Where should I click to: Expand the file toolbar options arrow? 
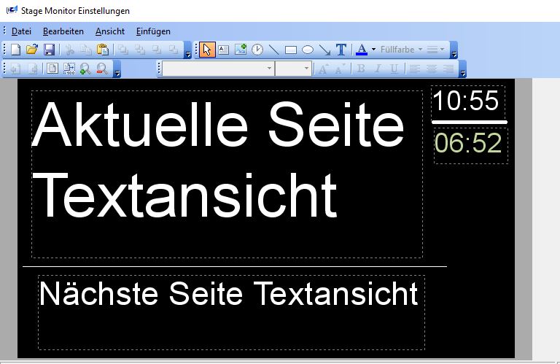(x=188, y=50)
